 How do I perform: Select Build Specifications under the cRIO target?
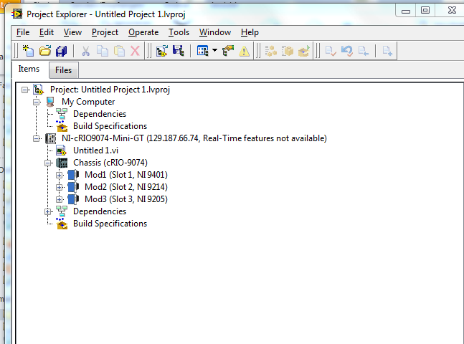click(x=110, y=224)
